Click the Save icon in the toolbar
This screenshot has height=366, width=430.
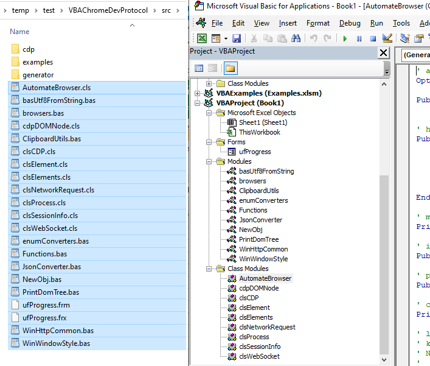pyautogui.click(x=237, y=38)
